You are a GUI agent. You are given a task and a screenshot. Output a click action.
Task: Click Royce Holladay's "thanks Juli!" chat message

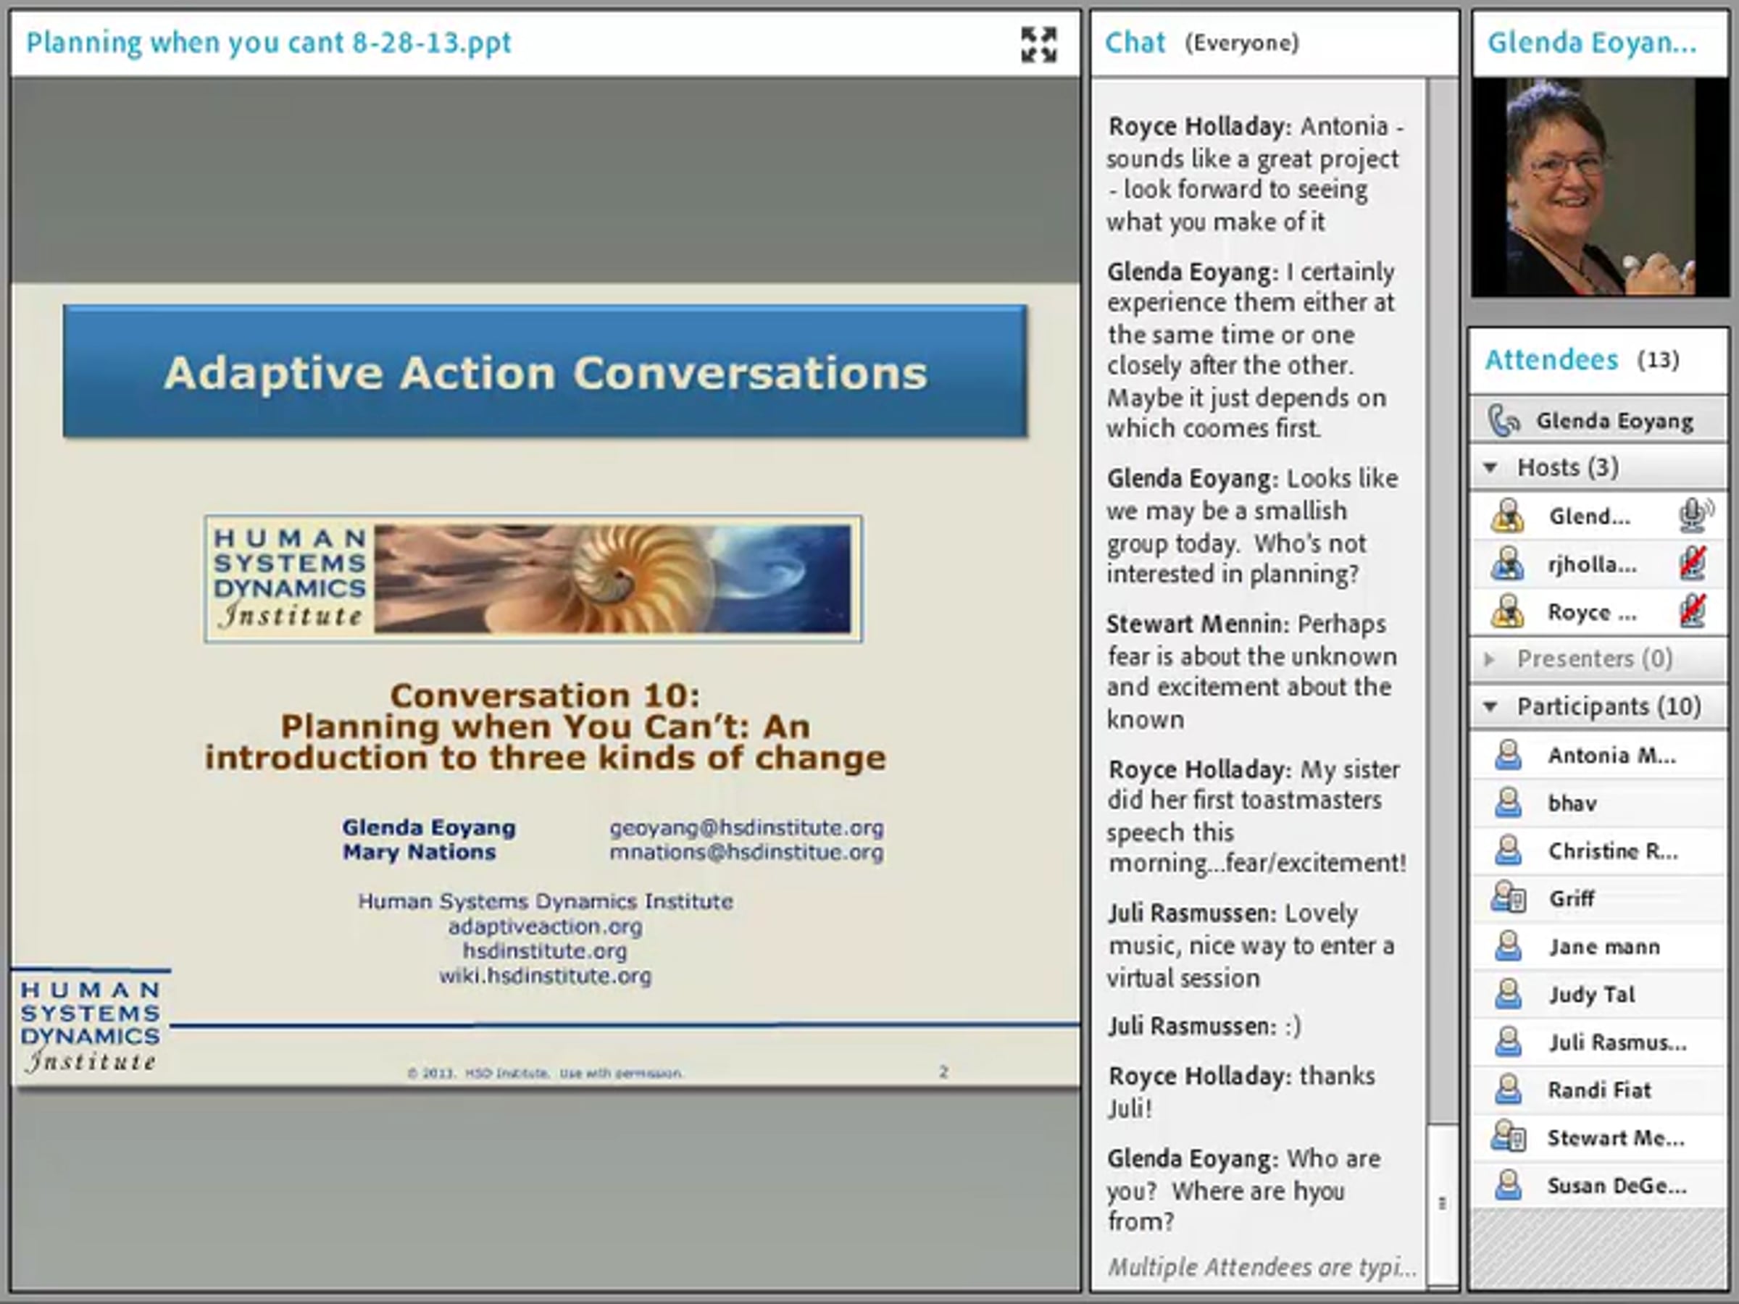pyautogui.click(x=1240, y=1092)
